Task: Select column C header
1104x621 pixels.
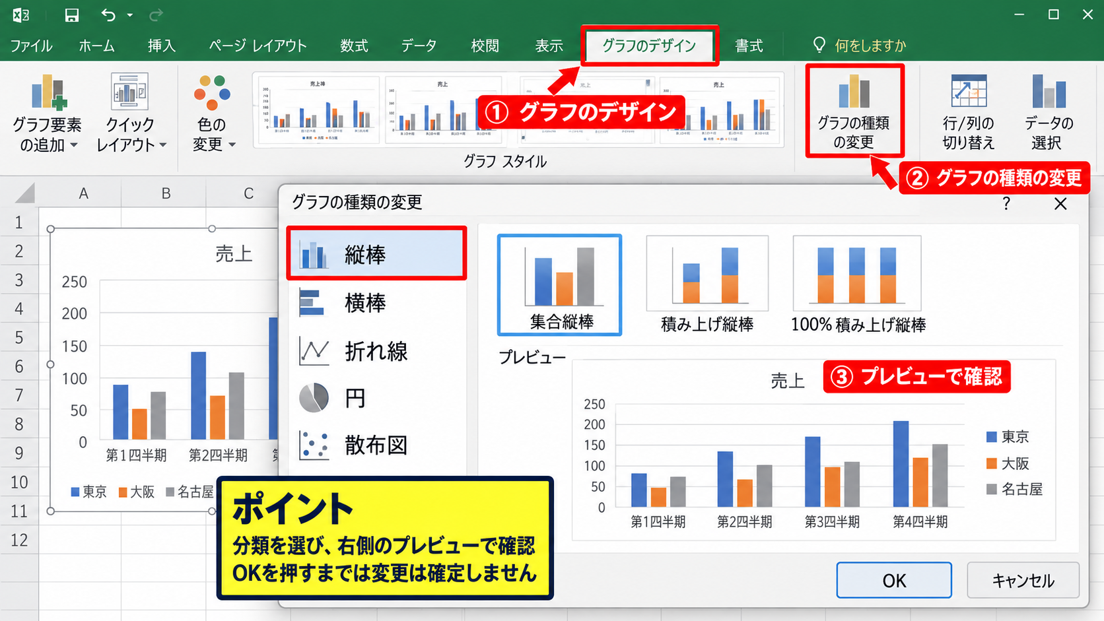Action: pos(248,193)
